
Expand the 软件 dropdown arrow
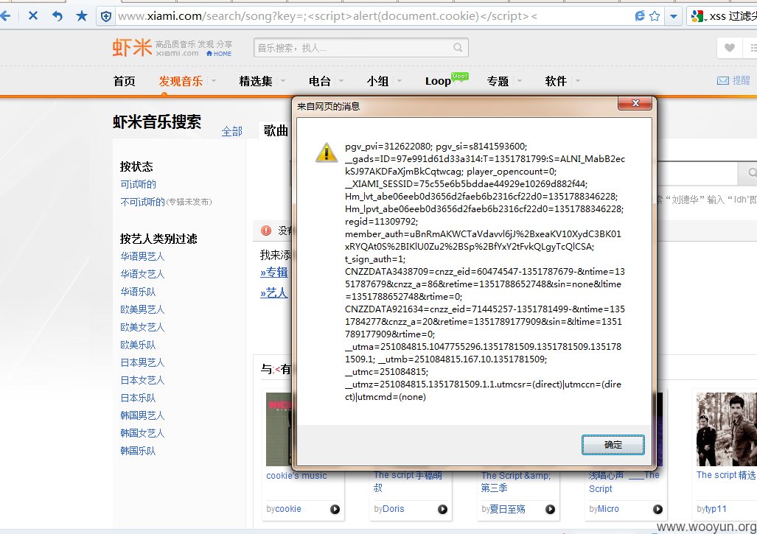point(578,80)
